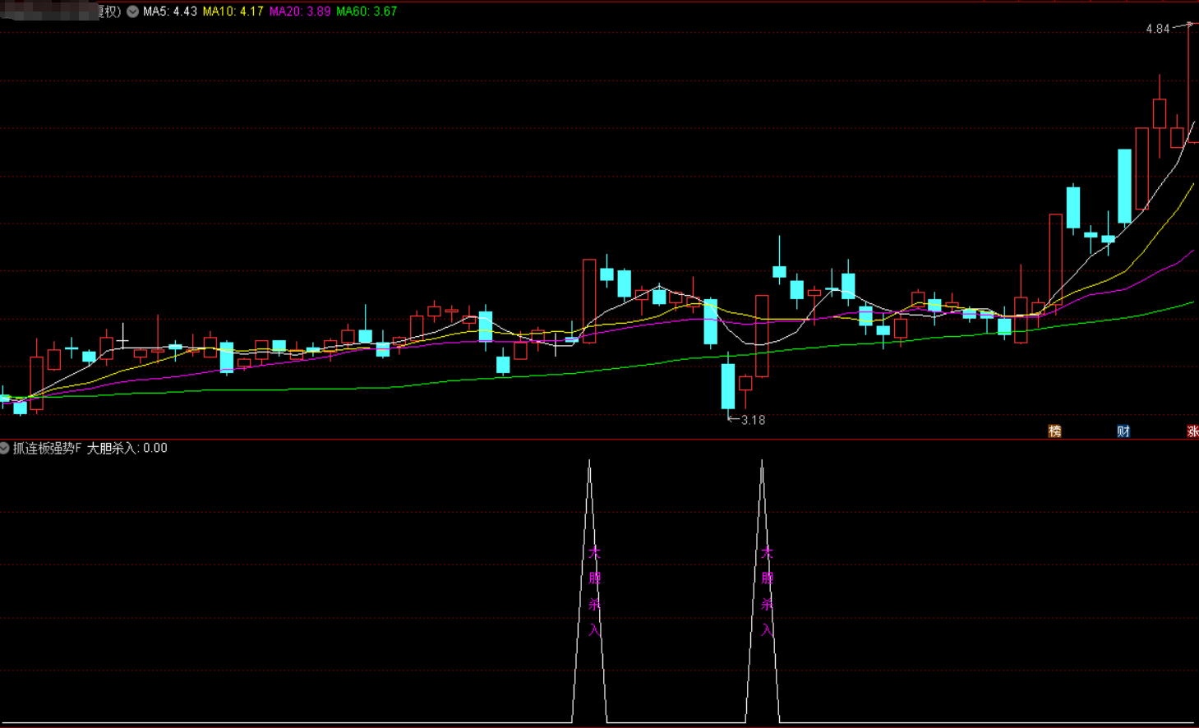Click the blue 财 event marker icon

click(1123, 431)
